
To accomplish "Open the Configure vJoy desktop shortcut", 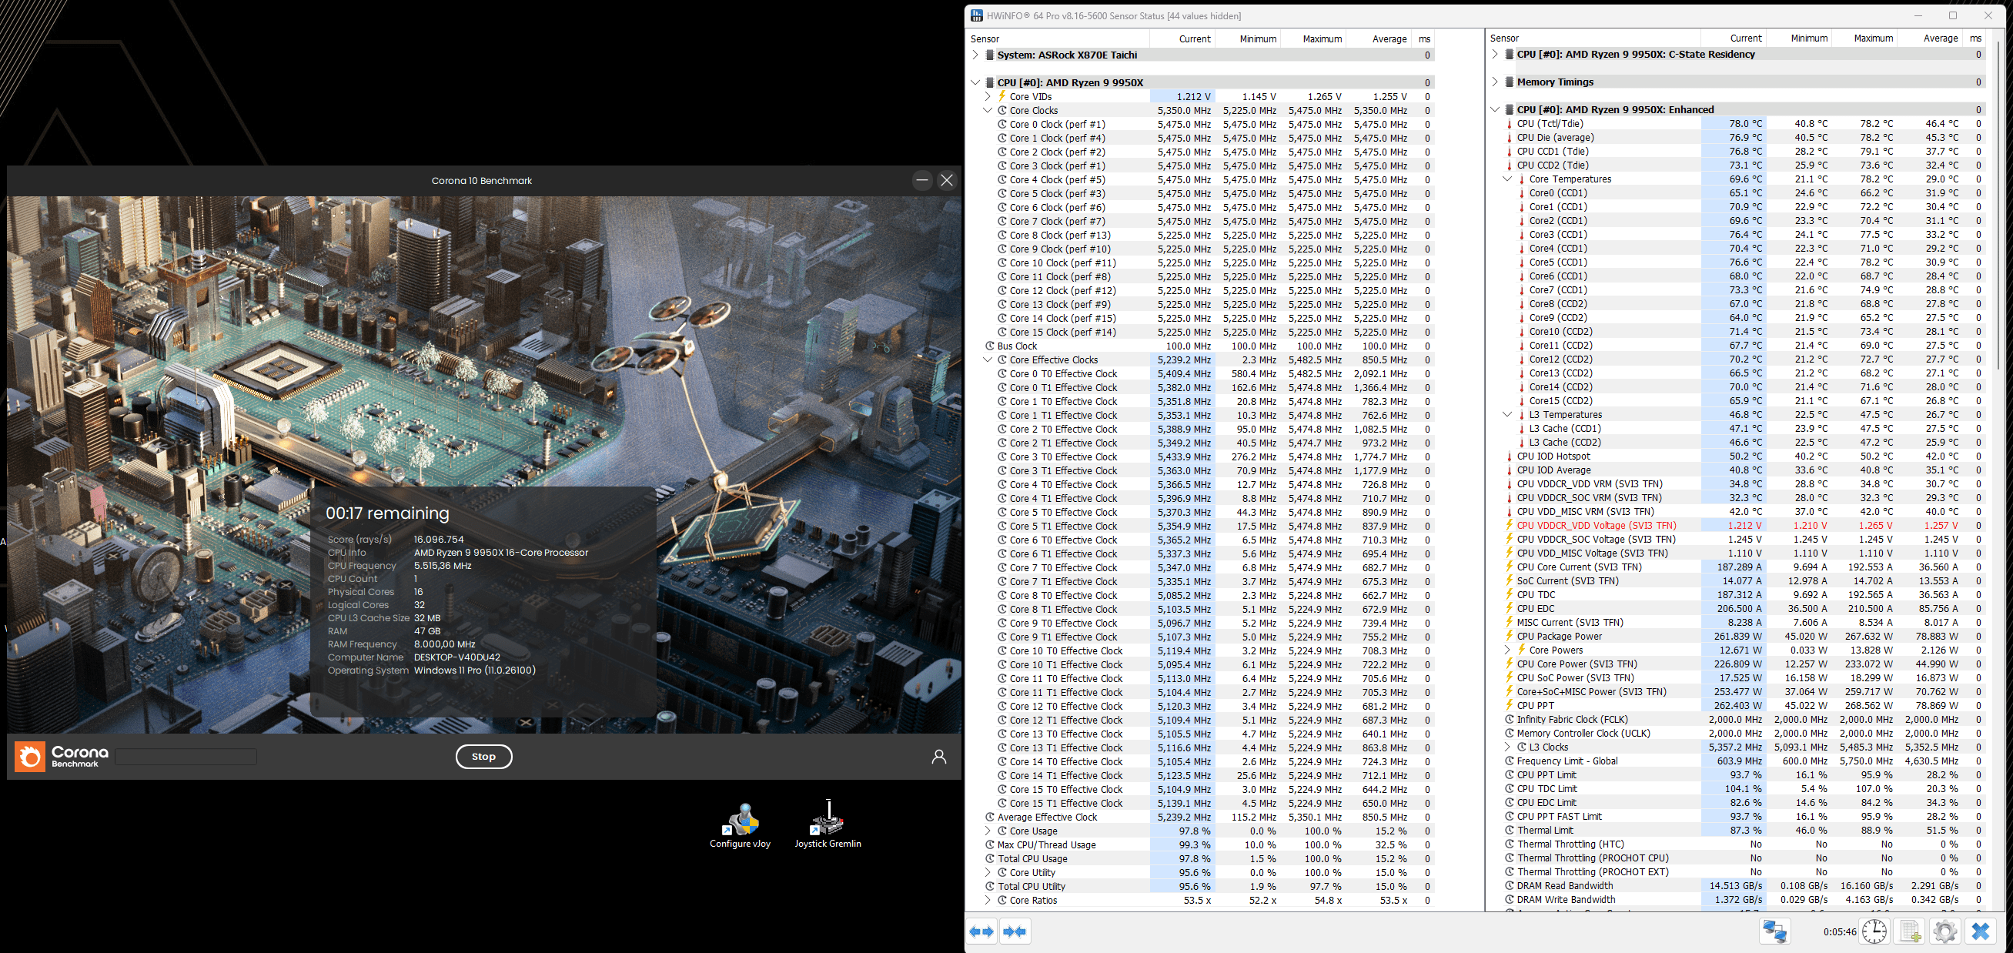I will (x=740, y=827).
